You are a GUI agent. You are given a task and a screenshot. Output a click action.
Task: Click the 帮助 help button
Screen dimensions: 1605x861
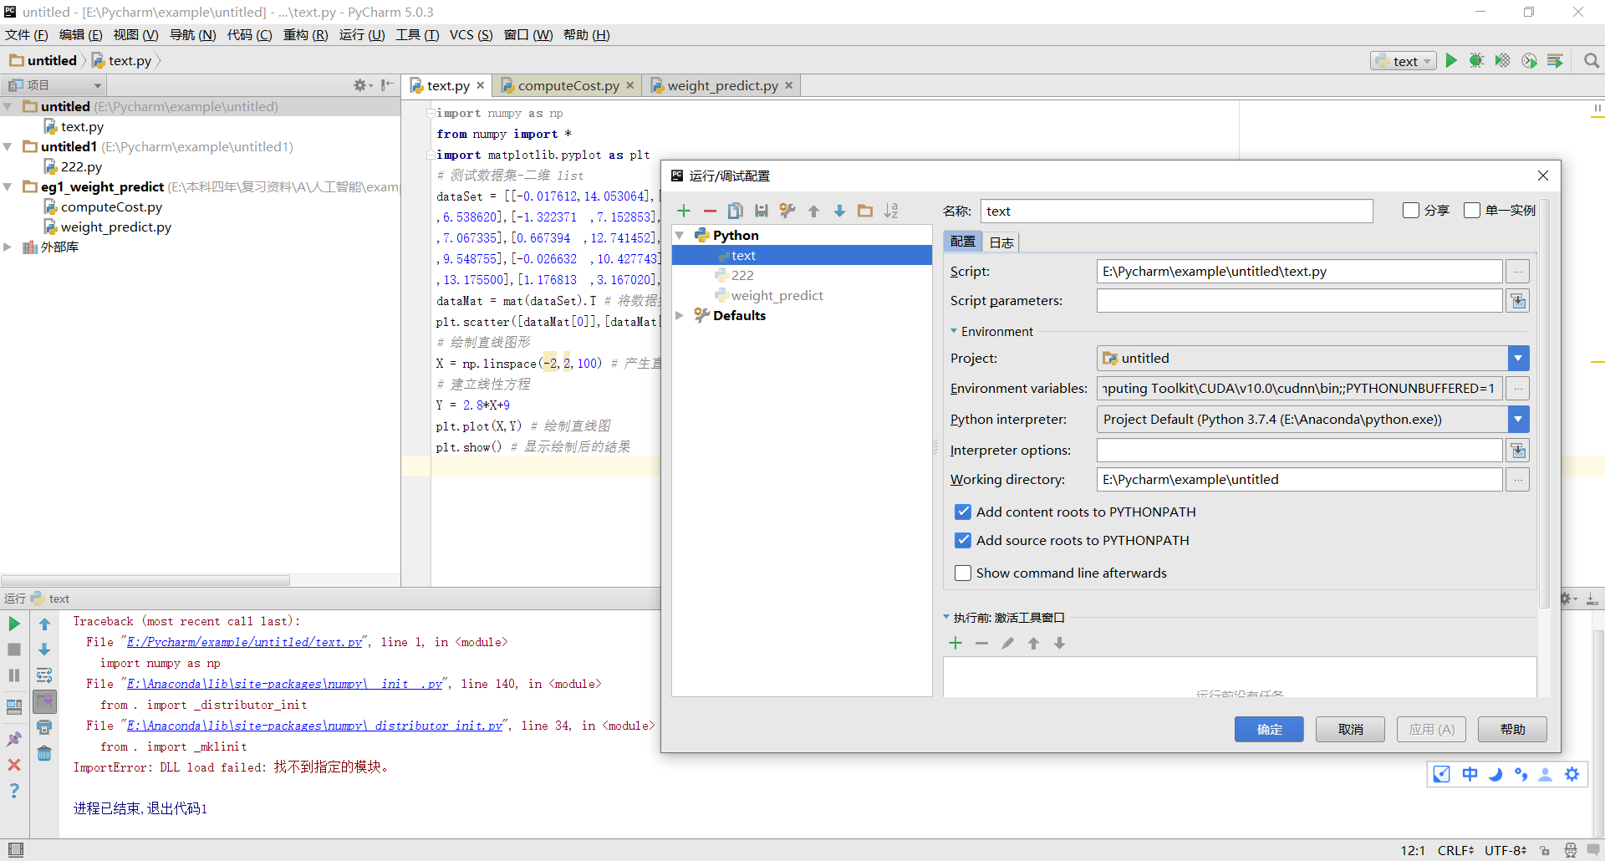tap(1512, 729)
